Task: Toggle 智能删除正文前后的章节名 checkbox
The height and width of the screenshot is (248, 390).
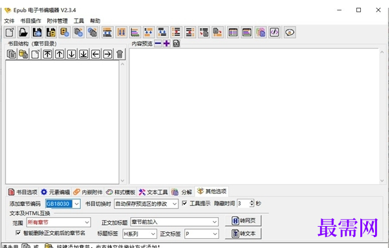Action: 18,233
